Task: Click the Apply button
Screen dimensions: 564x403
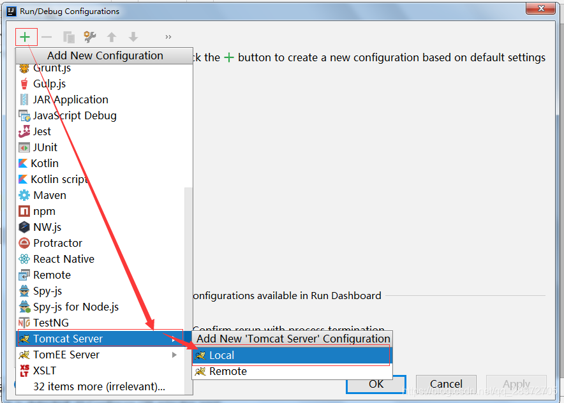Action: pos(516,384)
